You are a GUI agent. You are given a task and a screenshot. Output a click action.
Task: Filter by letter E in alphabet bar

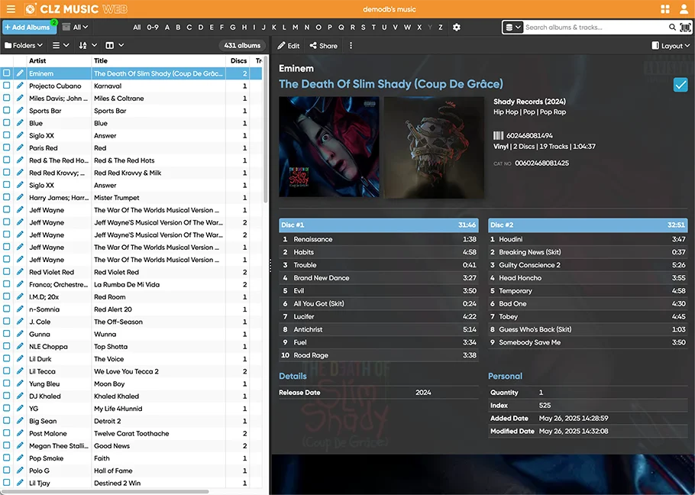pyautogui.click(x=212, y=27)
